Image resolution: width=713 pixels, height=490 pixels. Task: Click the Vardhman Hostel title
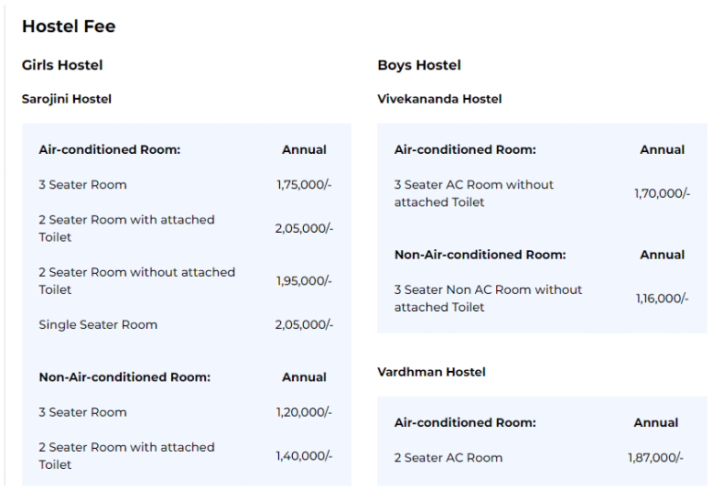click(431, 372)
